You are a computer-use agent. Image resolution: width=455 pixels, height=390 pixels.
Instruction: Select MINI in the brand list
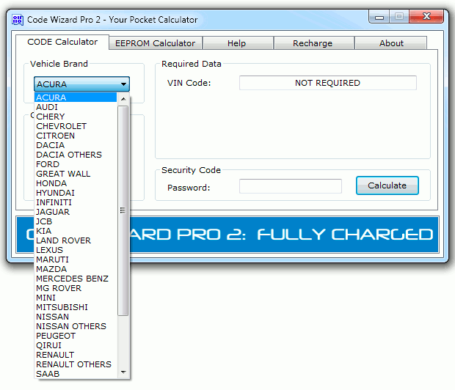pyautogui.click(x=76, y=298)
